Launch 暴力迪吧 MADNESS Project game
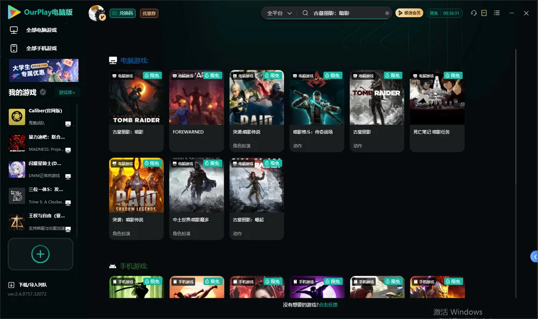Screen dimensions: 538x319 (x=40, y=143)
